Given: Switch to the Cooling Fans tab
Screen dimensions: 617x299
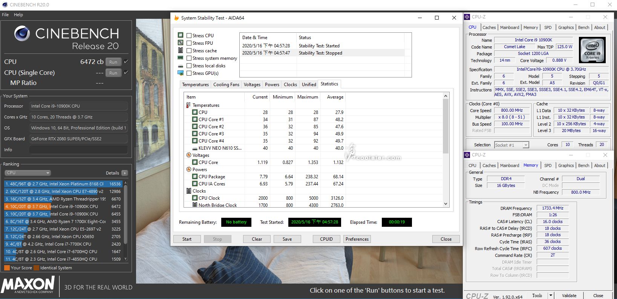Looking at the screenshot, I should (226, 85).
